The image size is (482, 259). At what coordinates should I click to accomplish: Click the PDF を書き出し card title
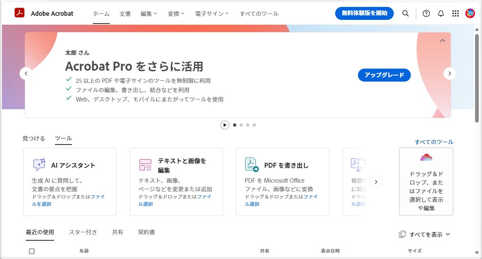286,165
